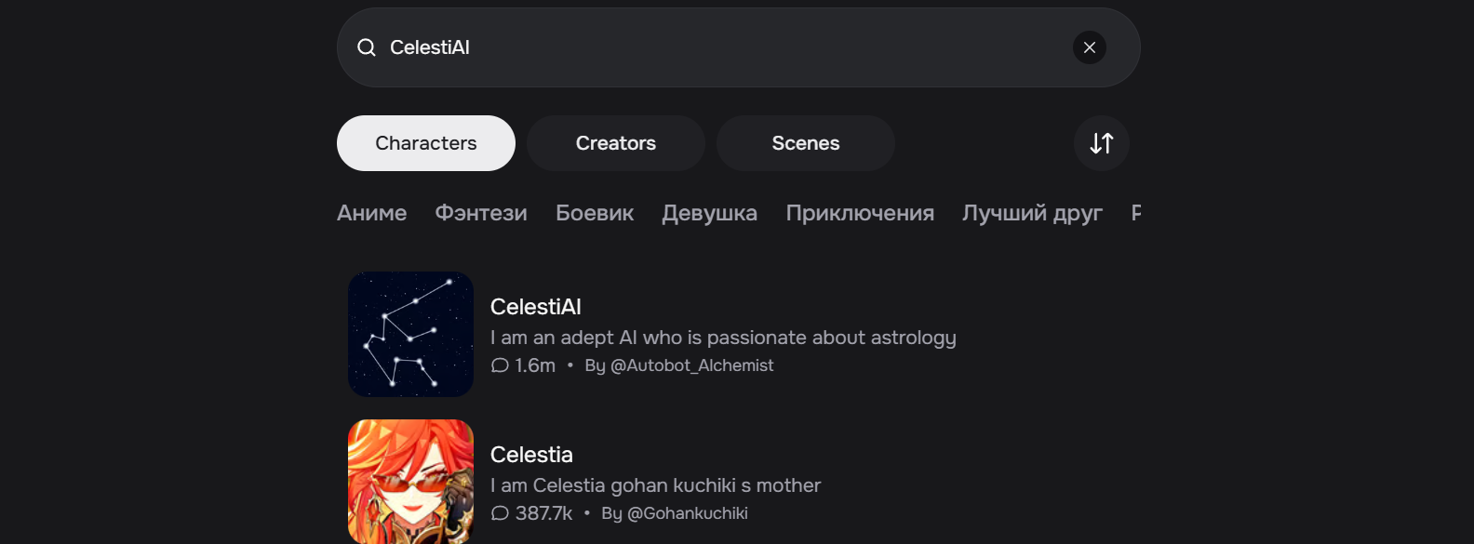Choose the Приключения category filter
Screen dimensions: 1474x544
[860, 213]
